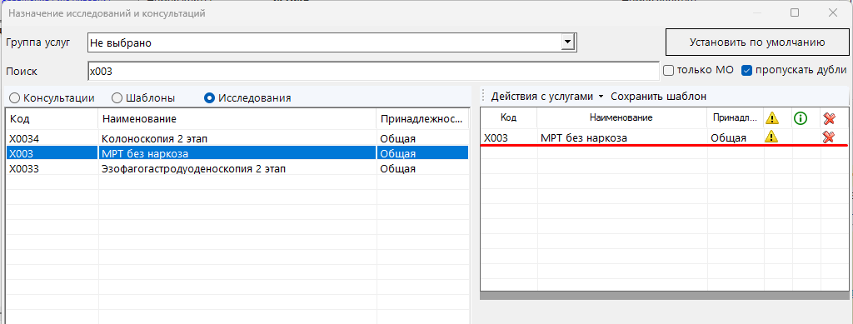The width and height of the screenshot is (853, 324).
Task: Remove МРТ без наркоза via red cross icon
Action: [x=829, y=137]
